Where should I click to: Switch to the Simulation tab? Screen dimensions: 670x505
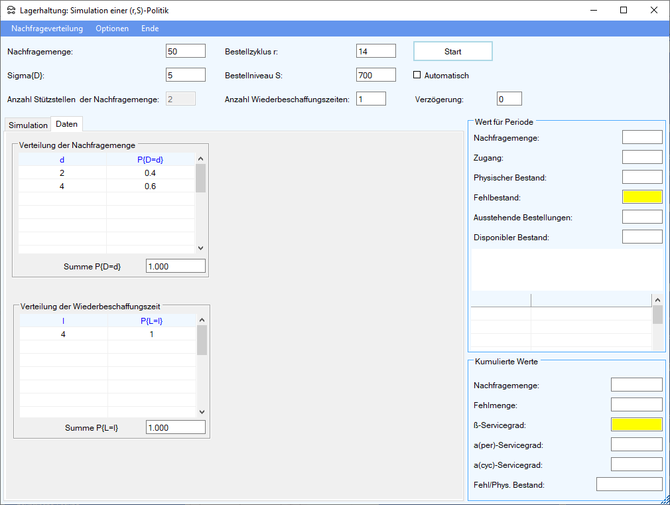pyautogui.click(x=28, y=125)
